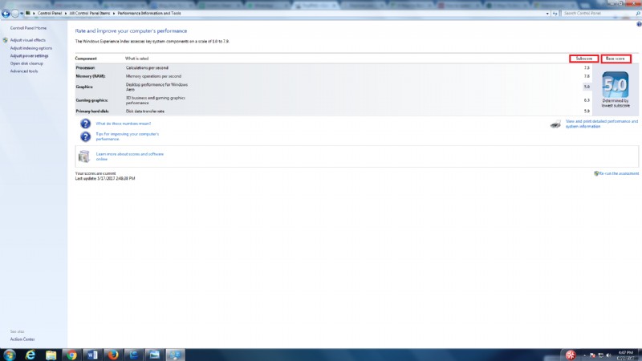The height and width of the screenshot is (361, 642).
Task: Click 'What do these numbers mean?' link
Action: [x=124, y=124]
